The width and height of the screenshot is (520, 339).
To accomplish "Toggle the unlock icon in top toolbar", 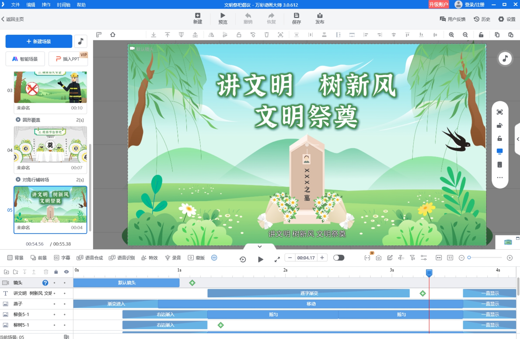I will (481, 35).
